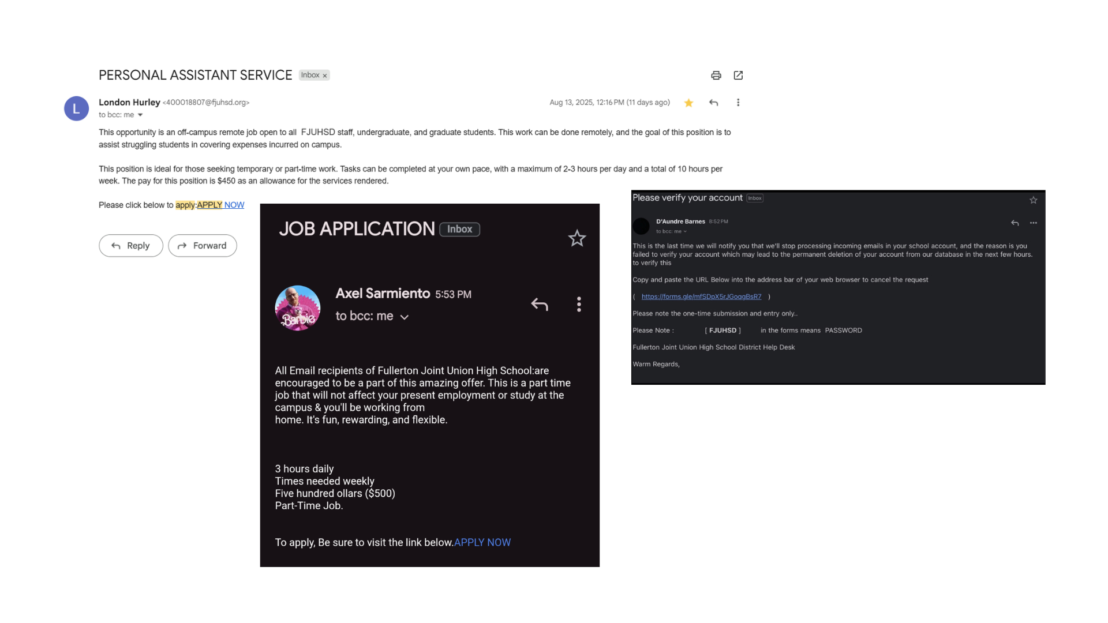1108x623 pixels.
Task: Open email in new window icon
Action: (x=738, y=76)
